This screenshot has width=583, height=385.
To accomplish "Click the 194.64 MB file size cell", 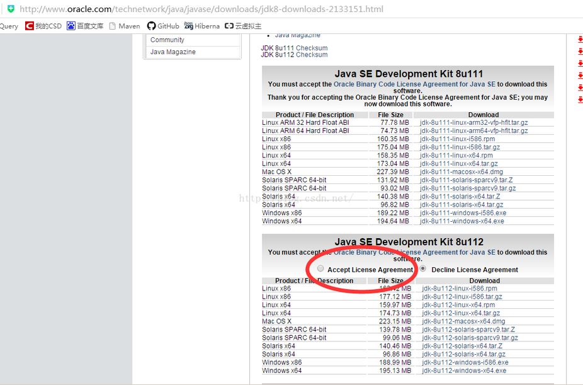I will pos(393,221).
